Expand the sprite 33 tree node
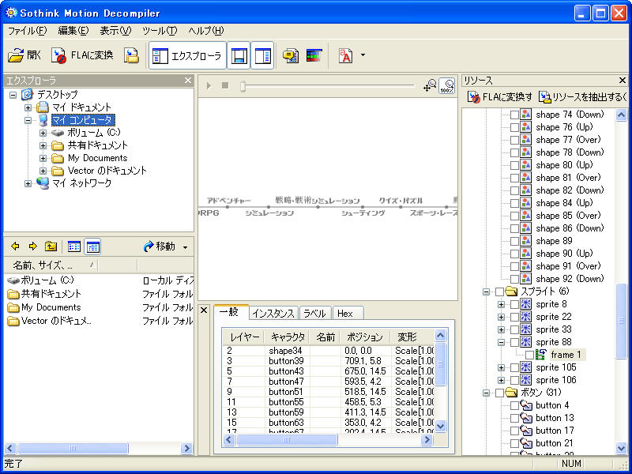This screenshot has width=632, height=474. (501, 329)
